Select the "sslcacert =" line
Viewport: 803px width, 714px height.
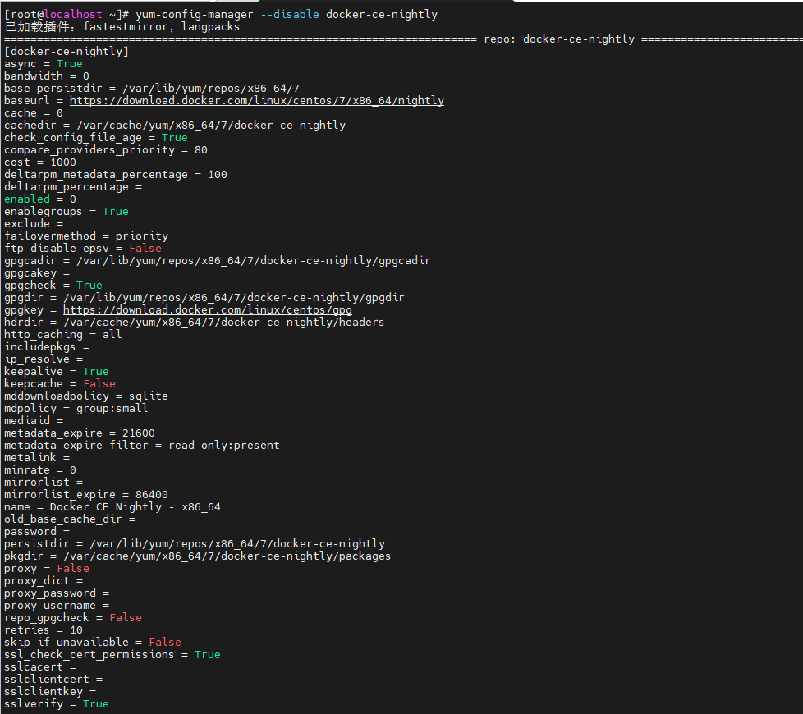[x=40, y=667]
